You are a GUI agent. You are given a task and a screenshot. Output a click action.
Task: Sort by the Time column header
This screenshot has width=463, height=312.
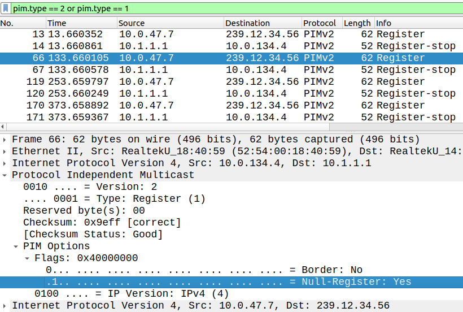pyautogui.click(x=81, y=23)
